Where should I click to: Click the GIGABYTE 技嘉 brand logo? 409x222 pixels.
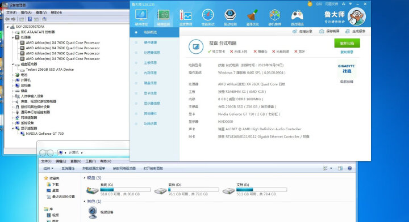coord(347,69)
